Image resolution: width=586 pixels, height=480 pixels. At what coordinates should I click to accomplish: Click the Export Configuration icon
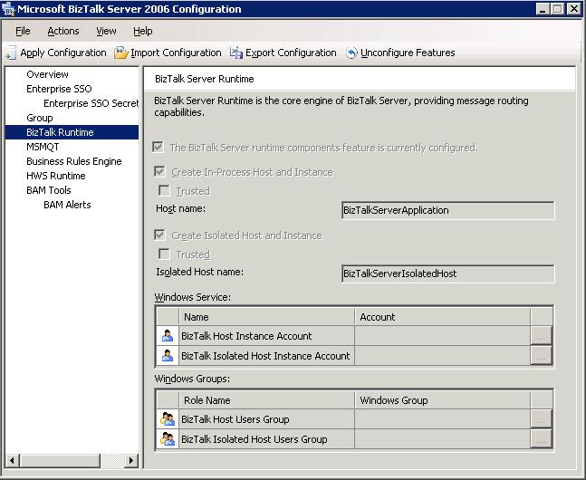[x=236, y=53]
